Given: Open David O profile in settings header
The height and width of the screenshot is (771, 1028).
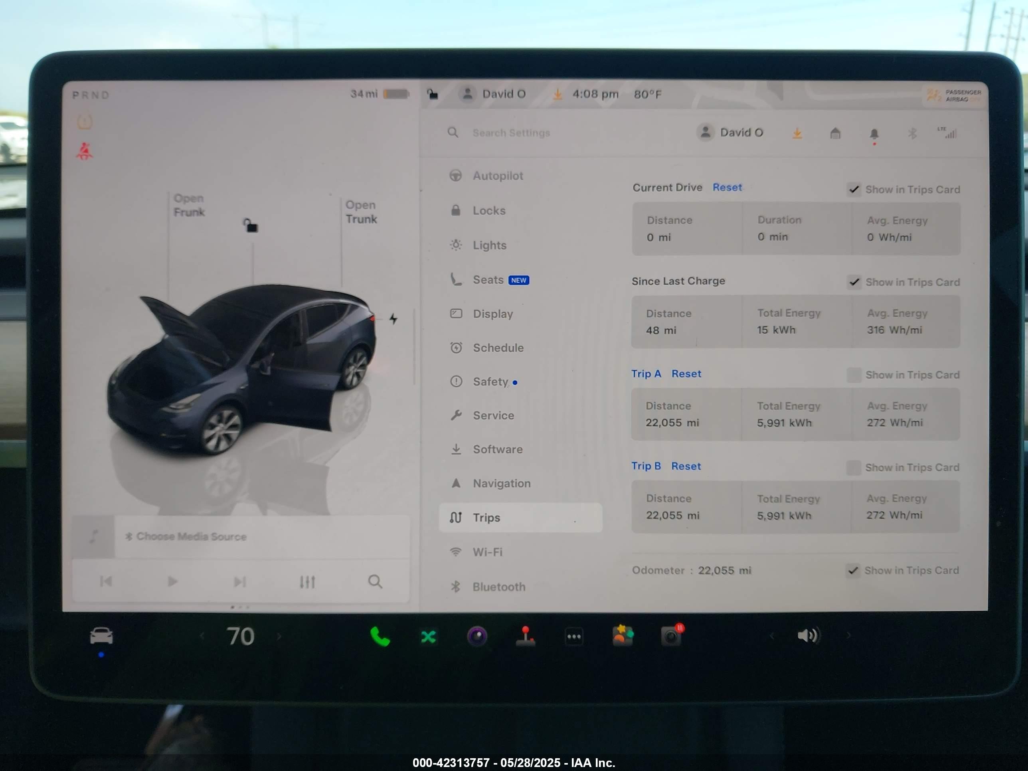Looking at the screenshot, I should point(731,132).
